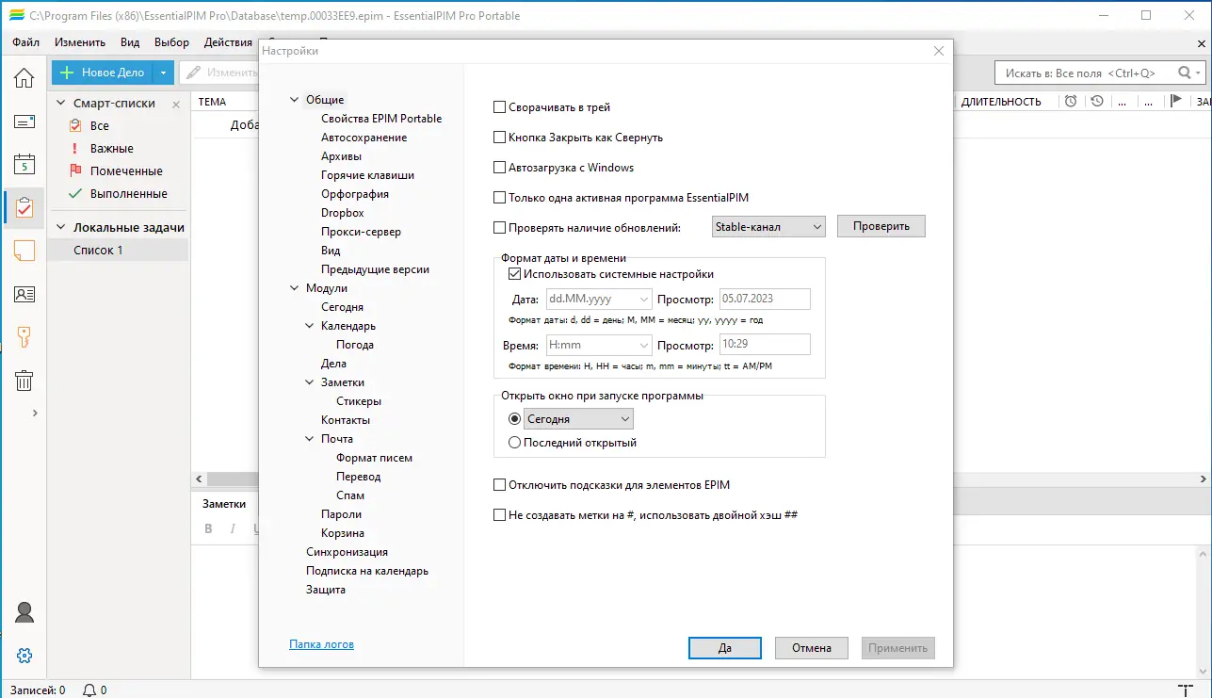Open the Stable-канал update channel dropdown
The width and height of the screenshot is (1212, 698).
coord(768,226)
